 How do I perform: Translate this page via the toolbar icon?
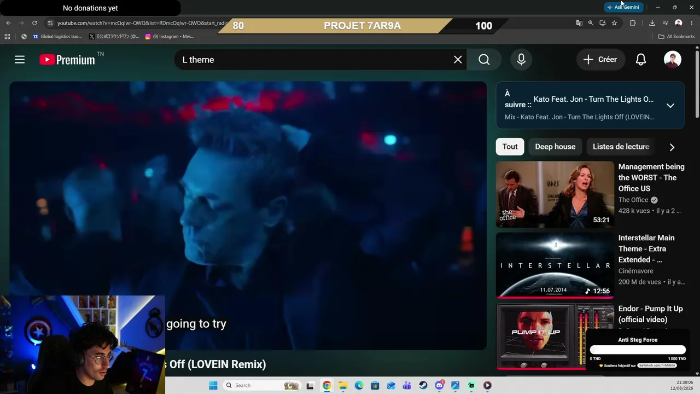pos(579,23)
